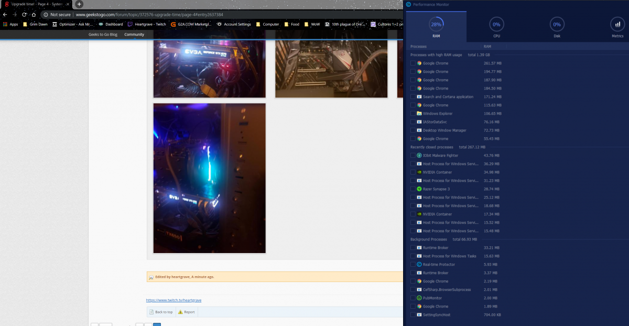Screen dimensions: 629x326
Task: Click the 267.12 MB recently closed total
Action: (473, 147)
